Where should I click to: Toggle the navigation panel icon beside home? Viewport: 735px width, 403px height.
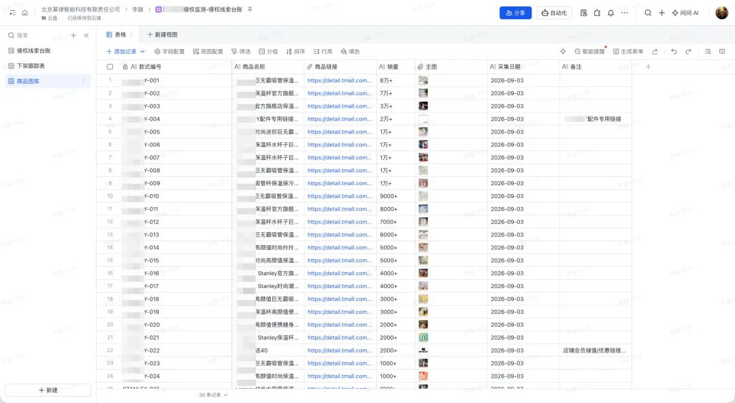13,13
